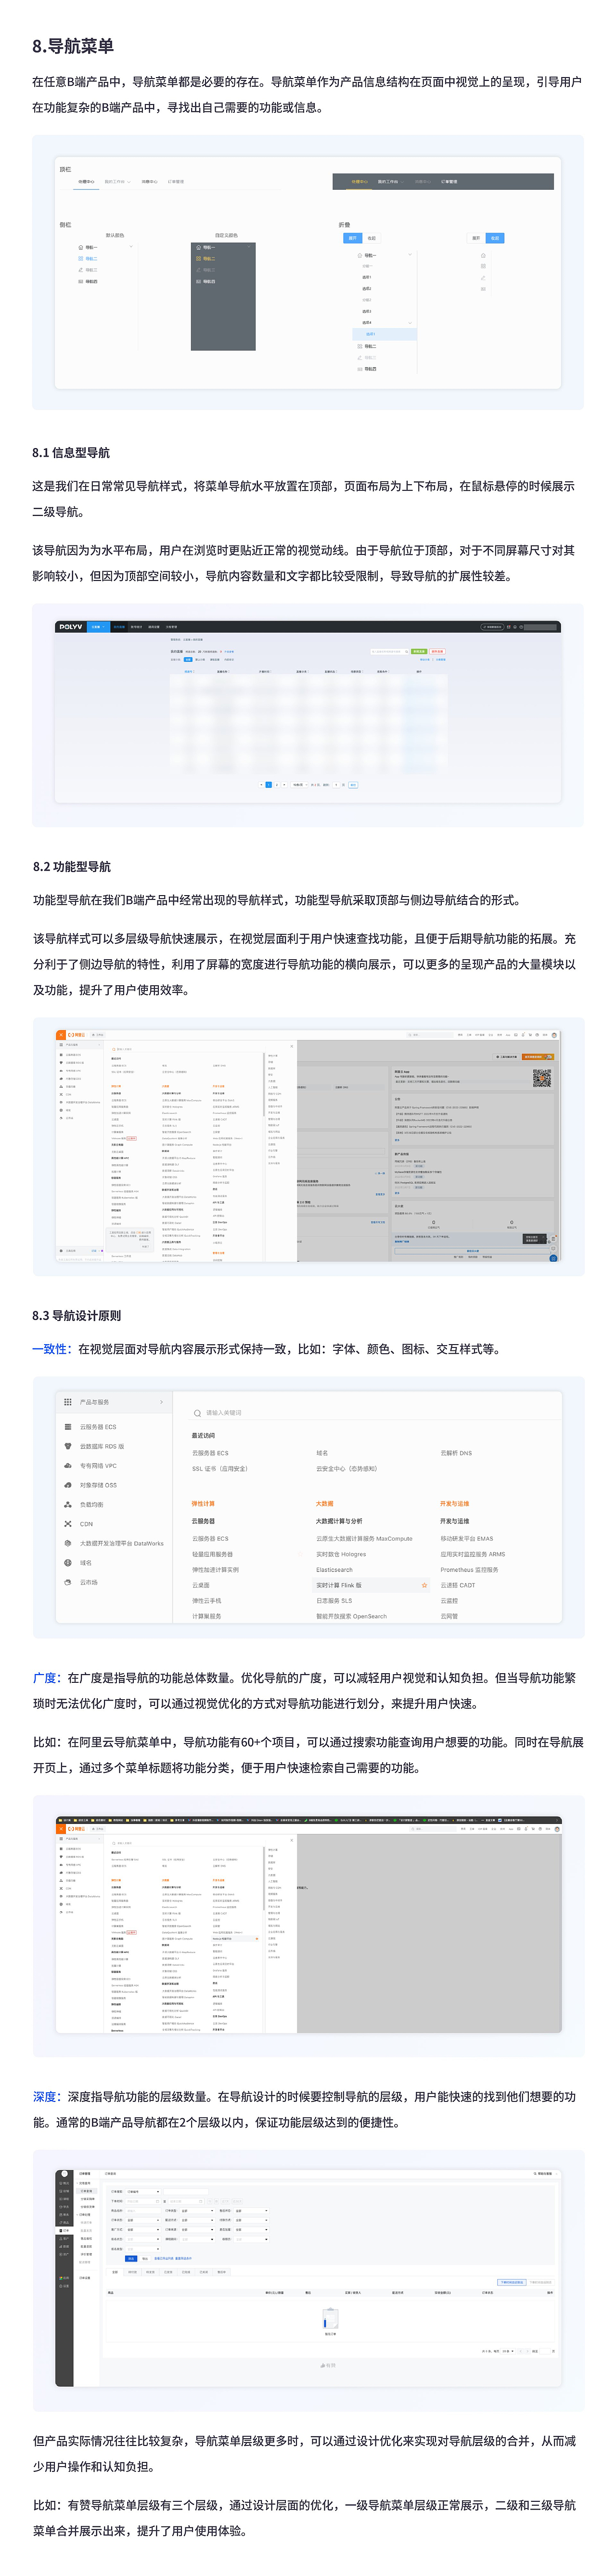616x2576 pixels.
Task: Select 展开 next to the blue 收起 button
Action: [x=476, y=238]
